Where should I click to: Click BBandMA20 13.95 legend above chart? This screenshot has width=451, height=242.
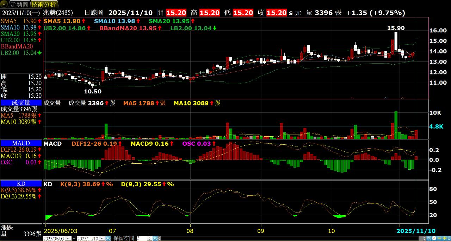pyautogui.click(x=131, y=28)
